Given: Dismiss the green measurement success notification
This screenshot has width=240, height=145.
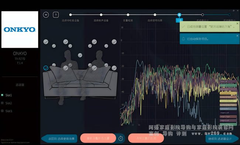Looking at the screenshot, I should pyautogui.click(x=237, y=24).
